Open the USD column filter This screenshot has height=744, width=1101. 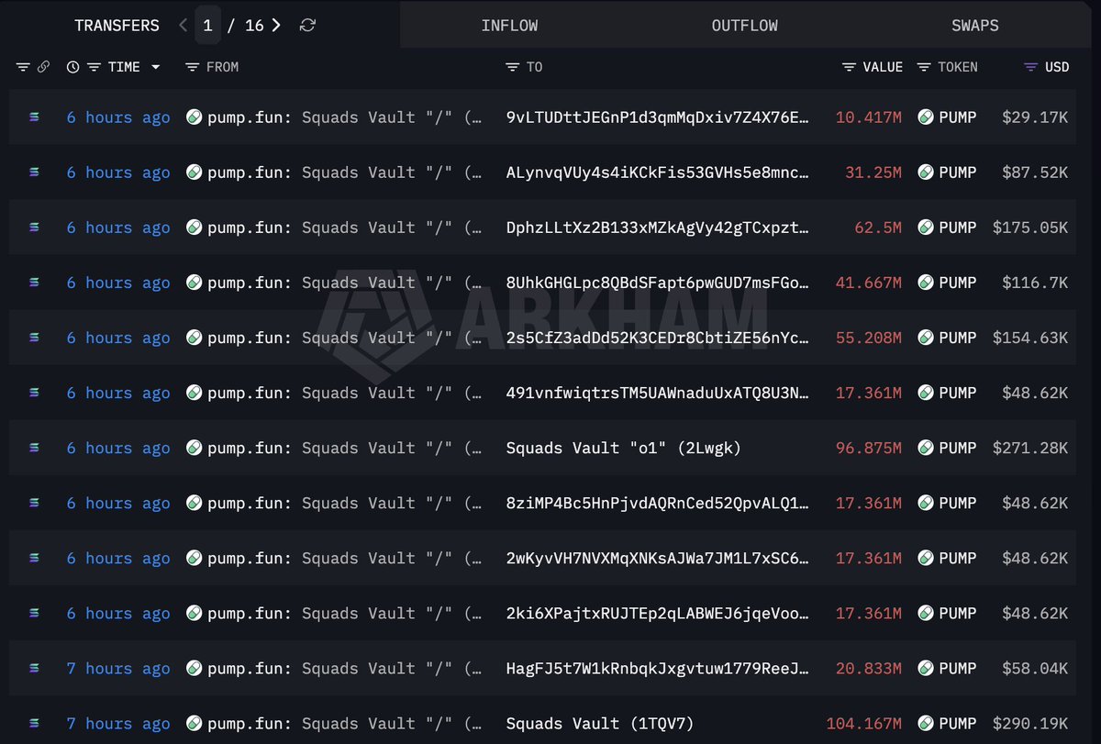(x=1031, y=67)
